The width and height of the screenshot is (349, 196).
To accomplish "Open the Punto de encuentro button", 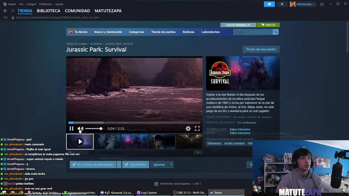I will pos(261,49).
